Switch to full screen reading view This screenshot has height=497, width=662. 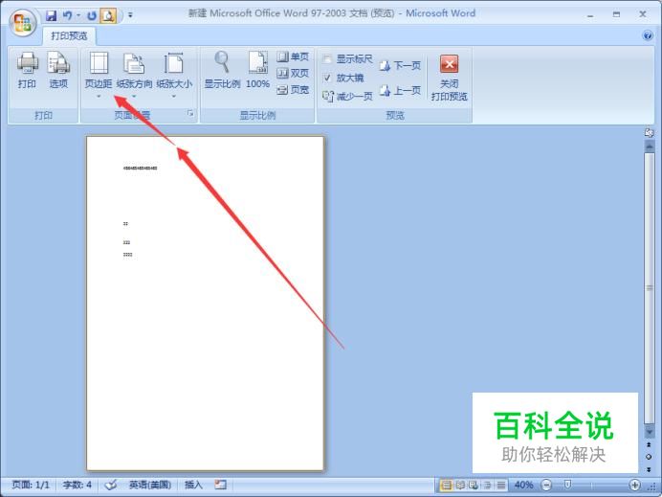(x=460, y=485)
